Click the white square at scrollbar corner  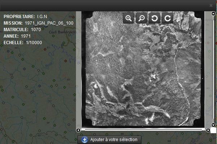click(213, 130)
